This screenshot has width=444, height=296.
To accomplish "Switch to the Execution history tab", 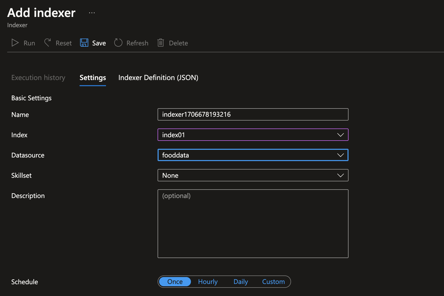I will (38, 78).
